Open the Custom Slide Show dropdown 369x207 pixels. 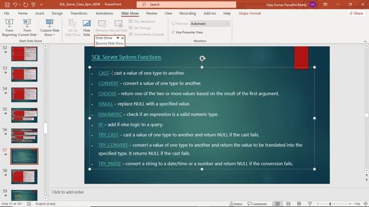[x=50, y=28]
